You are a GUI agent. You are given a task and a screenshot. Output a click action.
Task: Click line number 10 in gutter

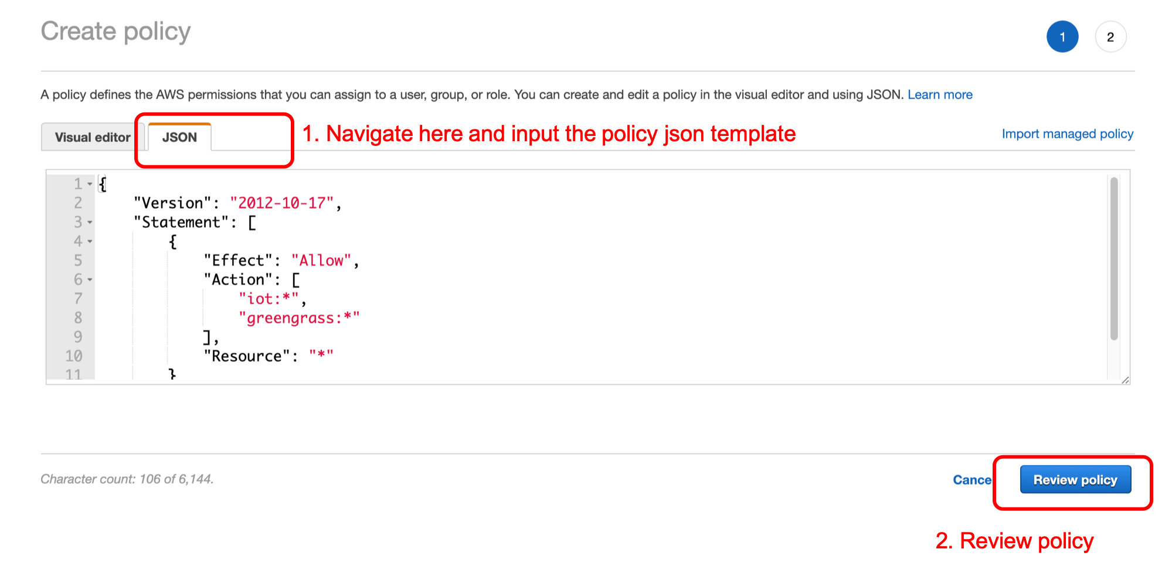[x=73, y=356]
